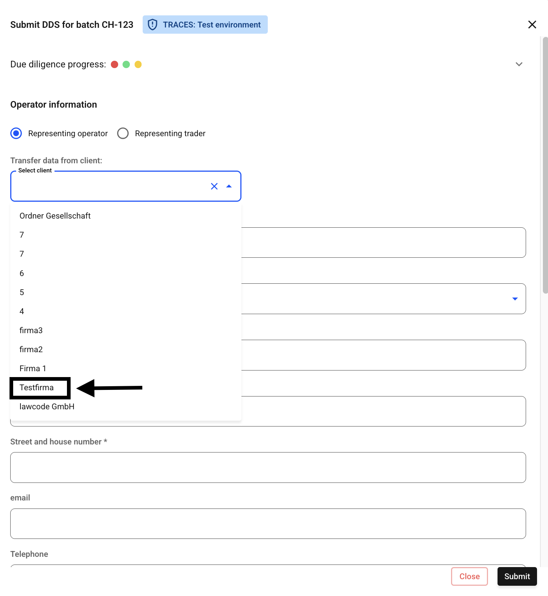The image size is (548, 596).
Task: Focus the email input field
Action: click(x=268, y=524)
